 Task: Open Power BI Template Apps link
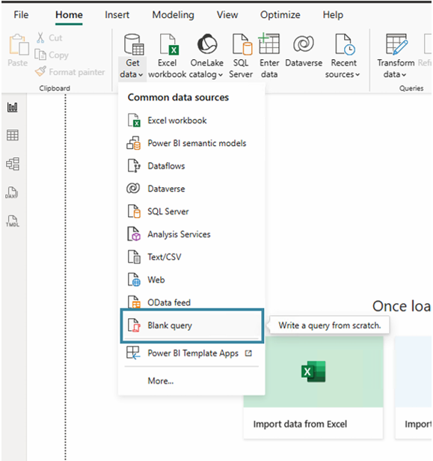191,352
